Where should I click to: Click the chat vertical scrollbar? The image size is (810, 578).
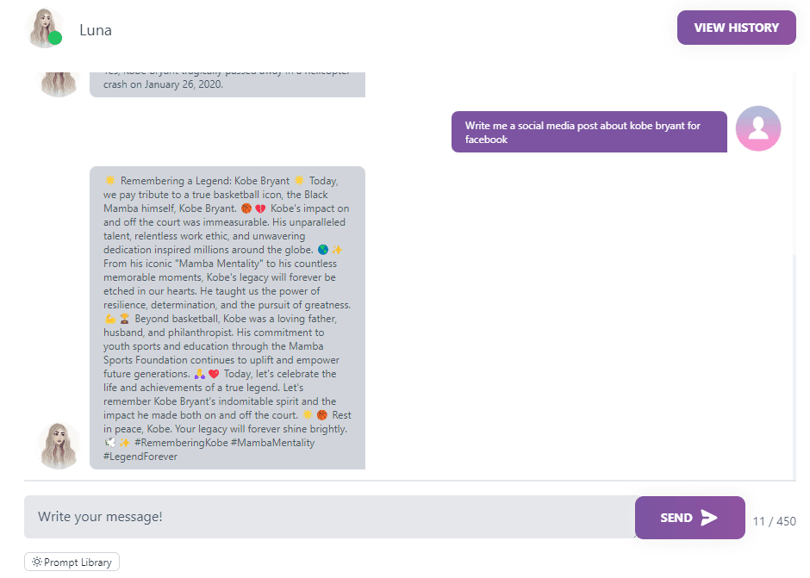[x=794, y=367]
